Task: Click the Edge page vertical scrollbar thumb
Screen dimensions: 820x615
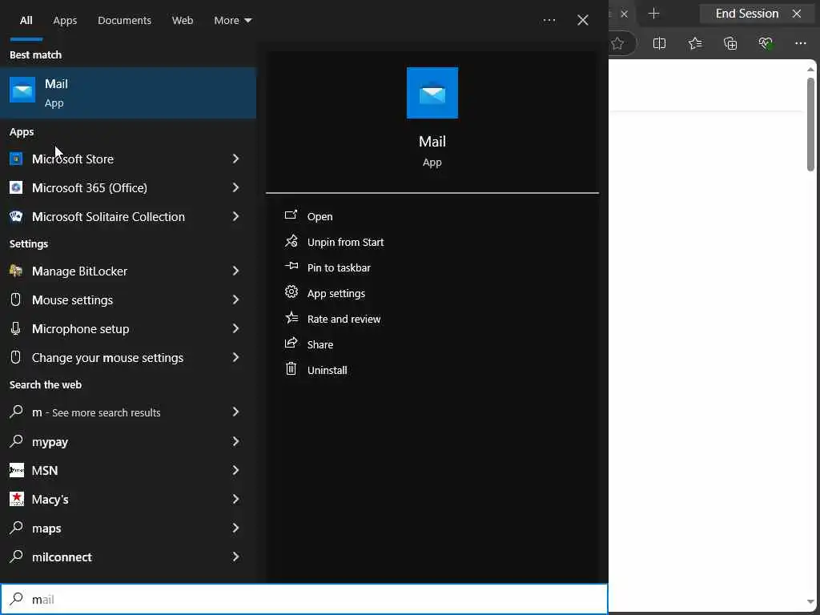Action: (x=810, y=124)
